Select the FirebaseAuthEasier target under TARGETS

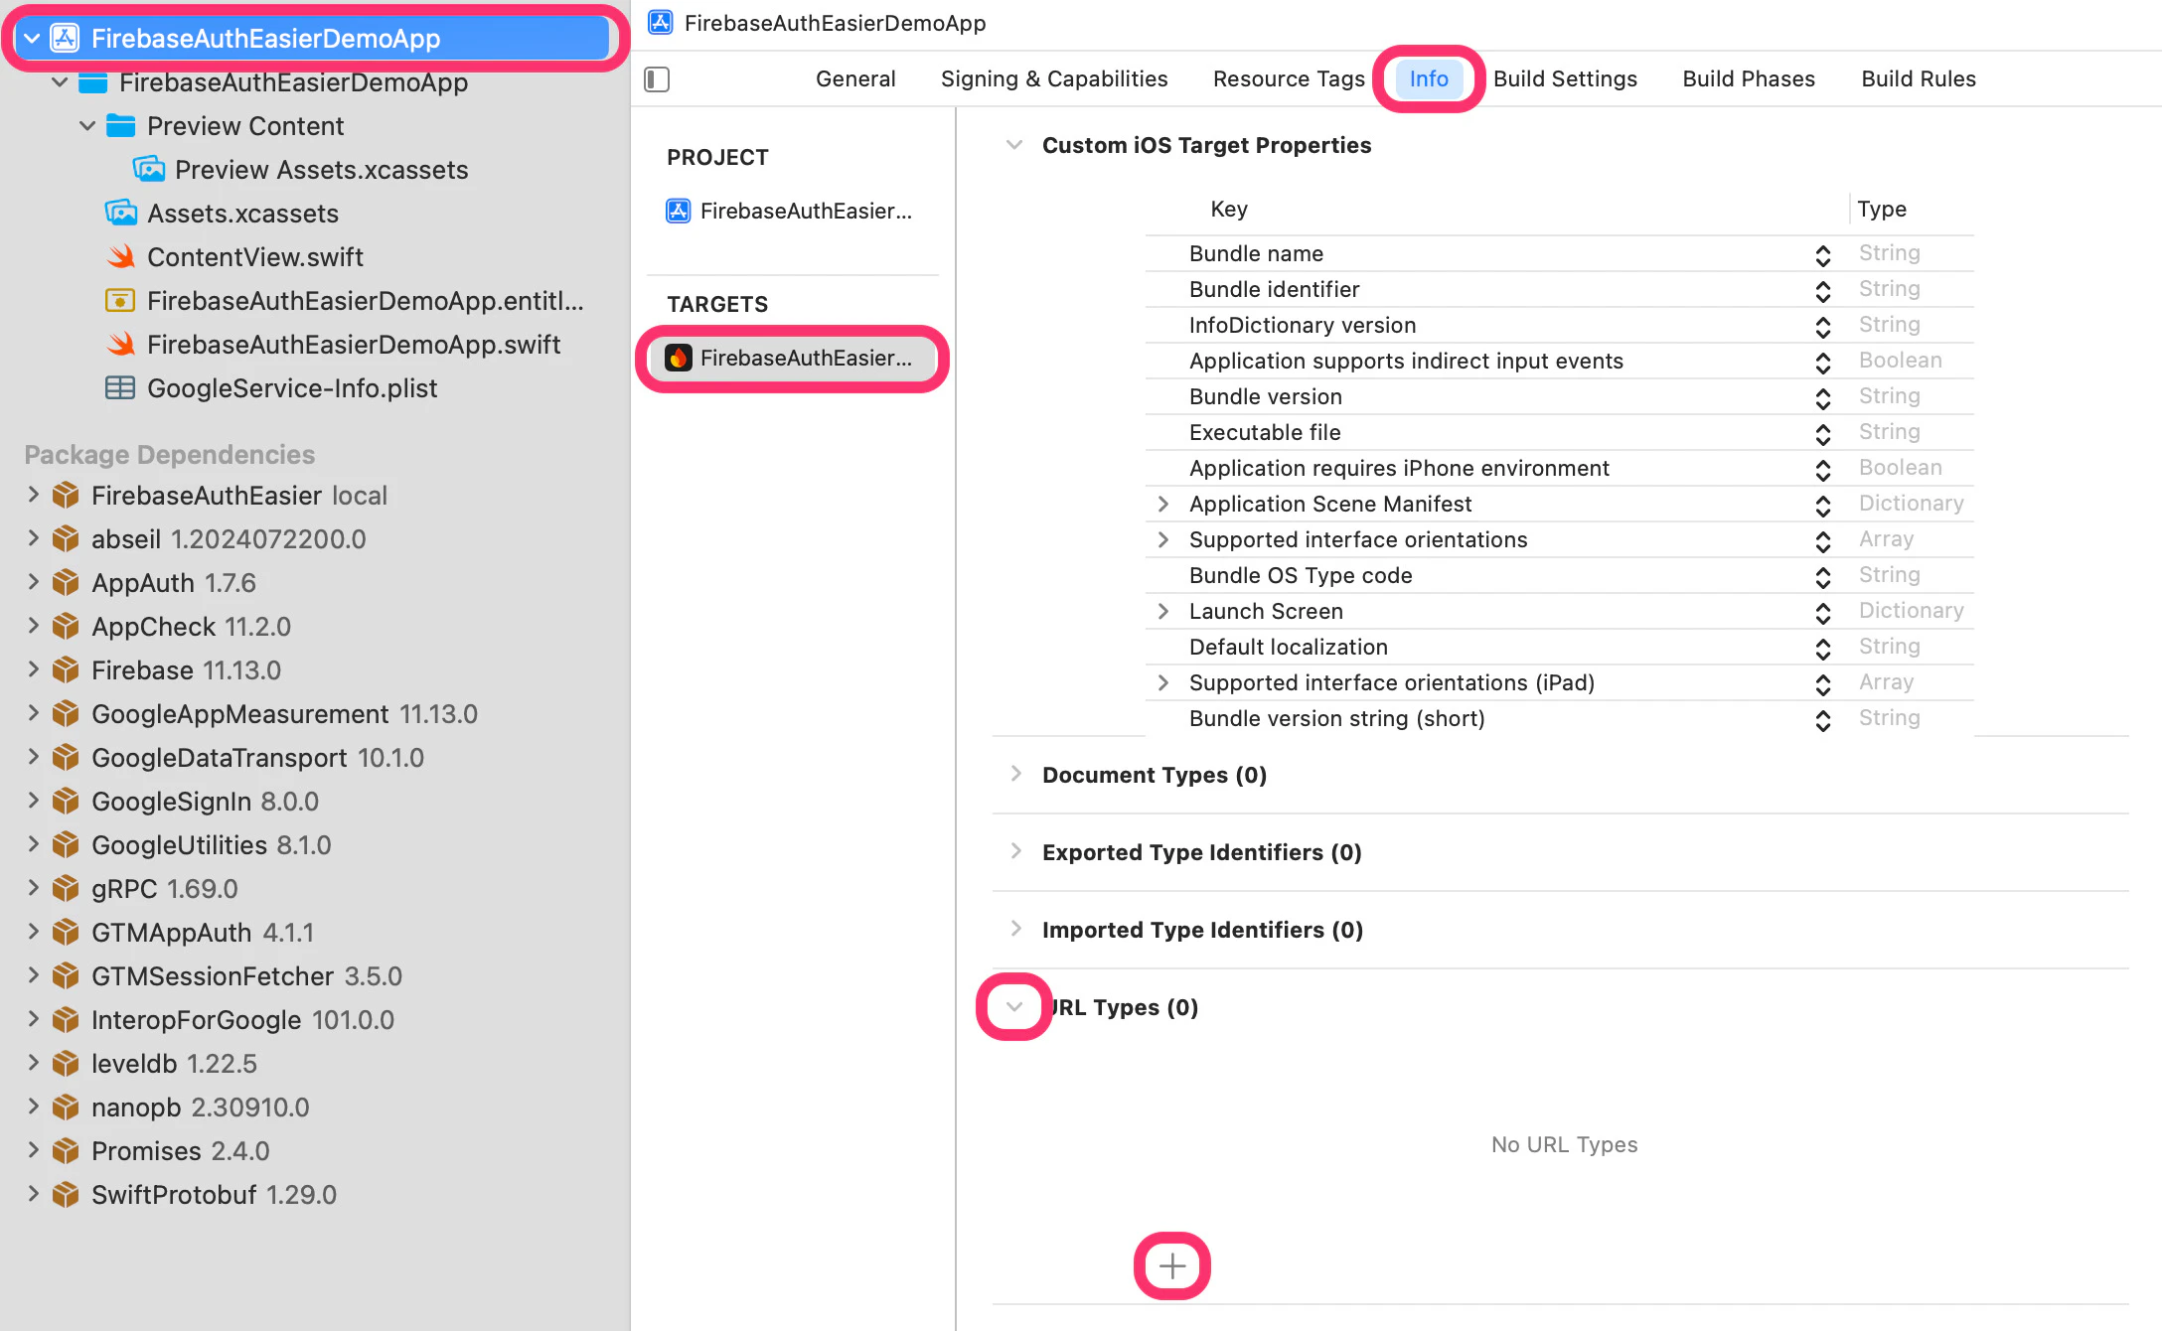tap(792, 358)
